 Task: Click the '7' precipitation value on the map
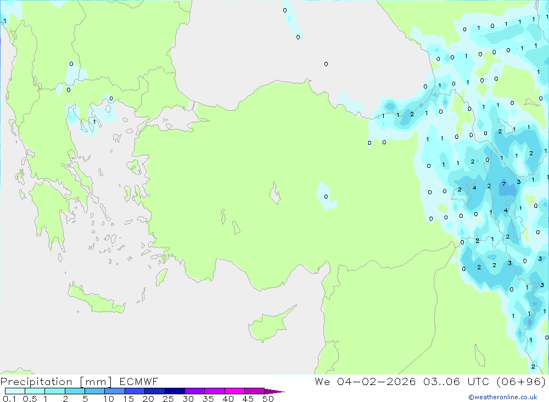504,184
